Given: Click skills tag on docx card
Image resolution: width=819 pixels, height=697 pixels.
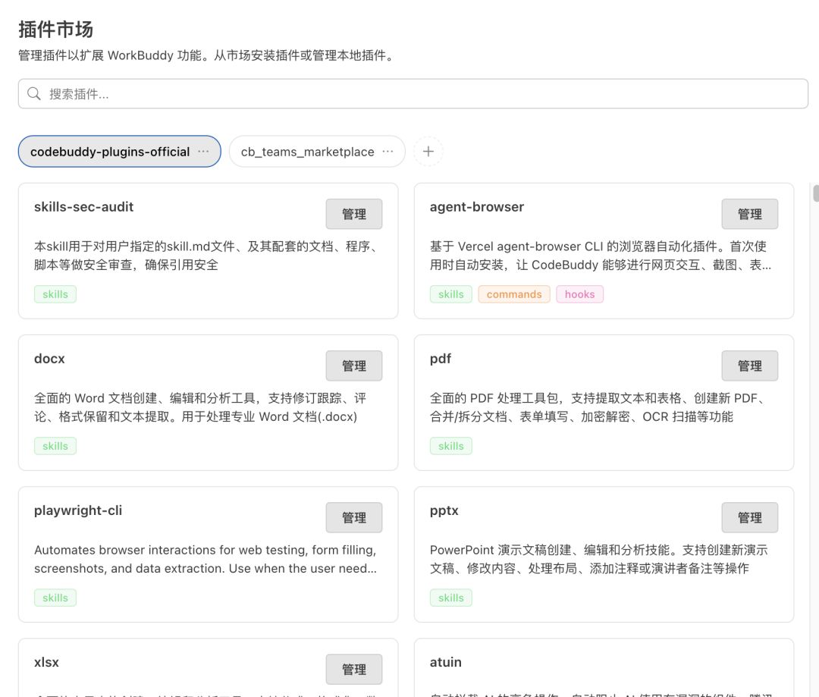Looking at the screenshot, I should [55, 446].
